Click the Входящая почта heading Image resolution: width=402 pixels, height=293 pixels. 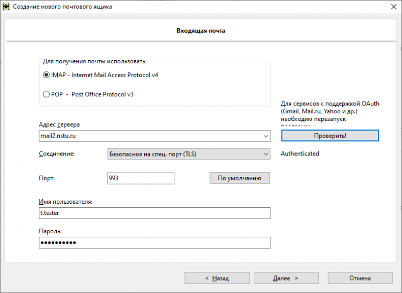click(x=200, y=31)
